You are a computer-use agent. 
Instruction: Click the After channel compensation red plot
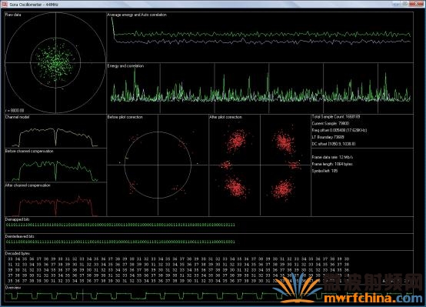click(x=55, y=199)
